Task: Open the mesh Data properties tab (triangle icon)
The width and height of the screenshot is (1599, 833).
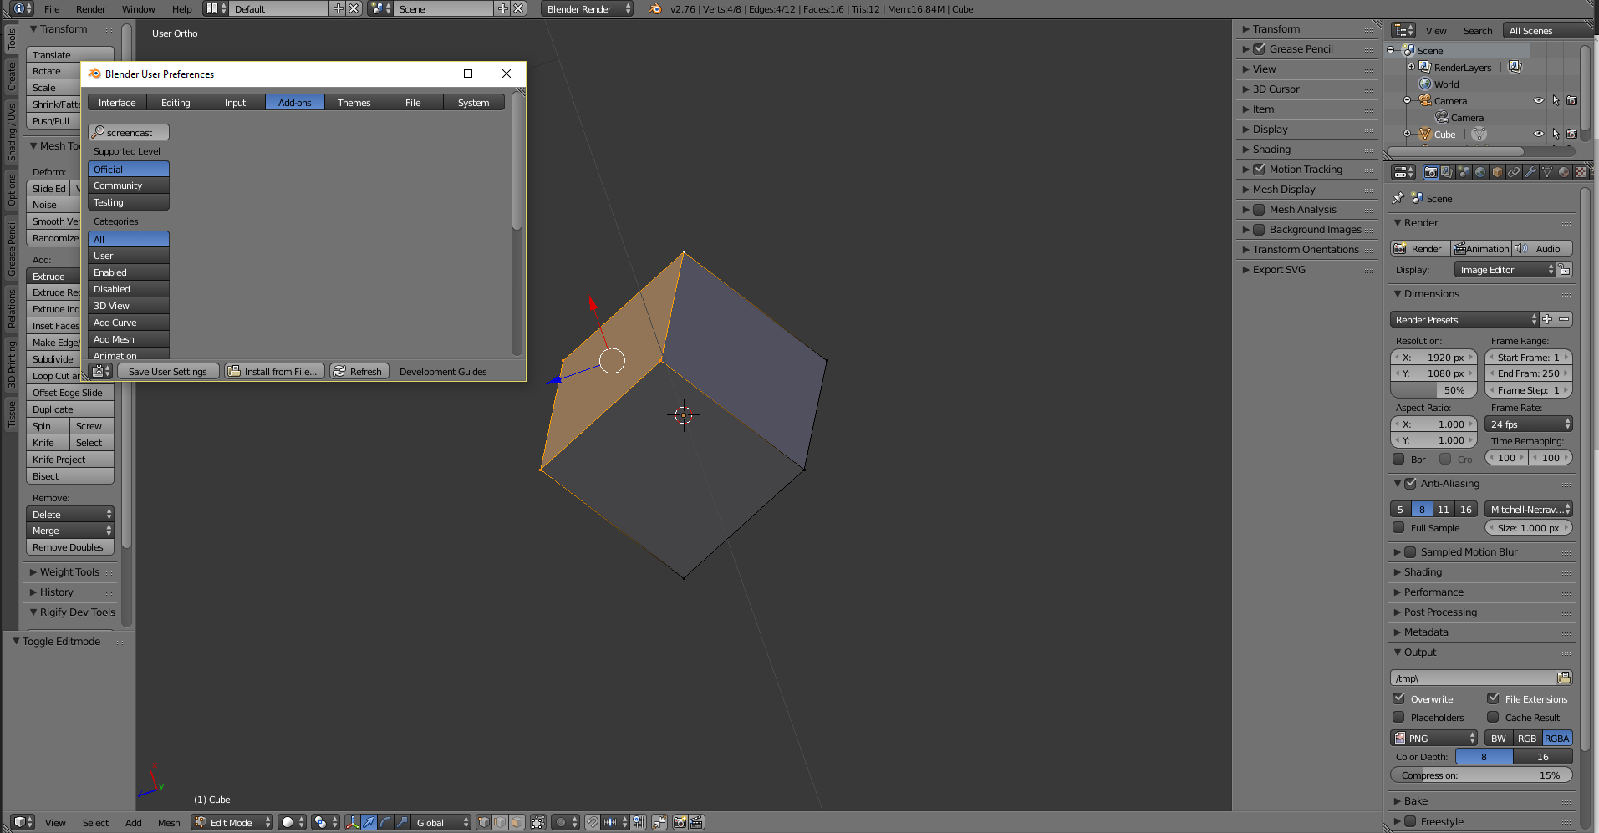Action: (x=1547, y=172)
